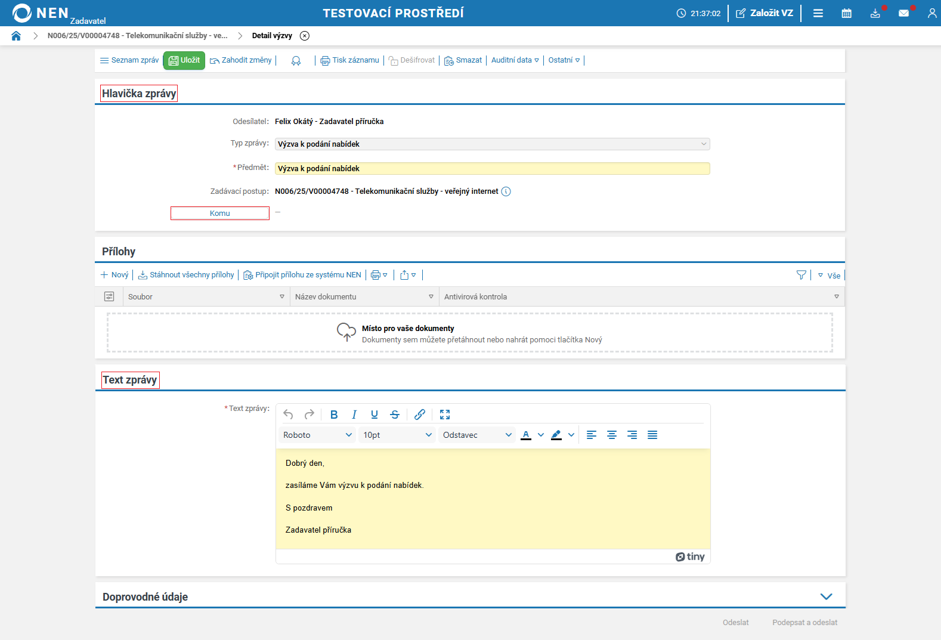Screen dimensions: 941x640
Task: Click the green Uložit button
Action: [x=184, y=60]
